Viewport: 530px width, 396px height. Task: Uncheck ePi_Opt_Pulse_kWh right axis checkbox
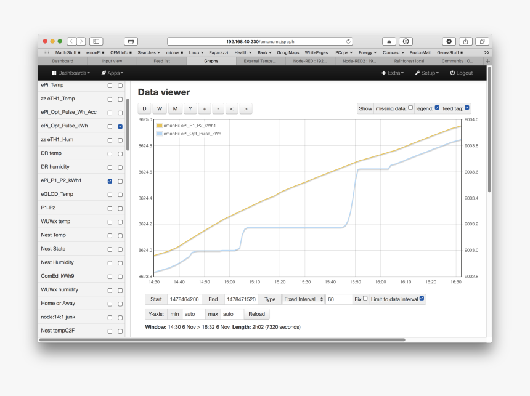coord(120,127)
